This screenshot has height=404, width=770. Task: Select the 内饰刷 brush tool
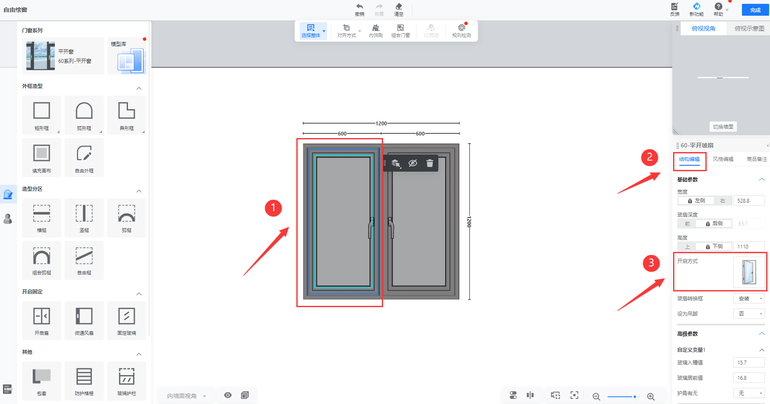coord(375,31)
